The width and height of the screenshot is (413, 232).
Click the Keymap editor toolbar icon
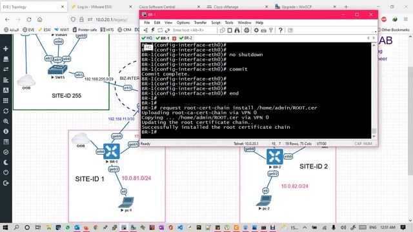click(263, 30)
